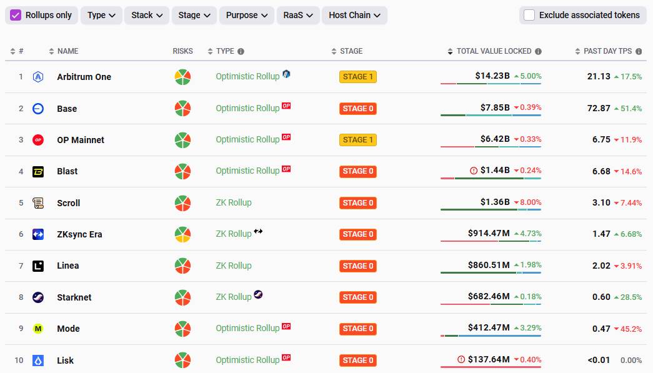Screen dimensions: 653x373
Task: Sort the table by NAME column
Action: click(x=63, y=51)
